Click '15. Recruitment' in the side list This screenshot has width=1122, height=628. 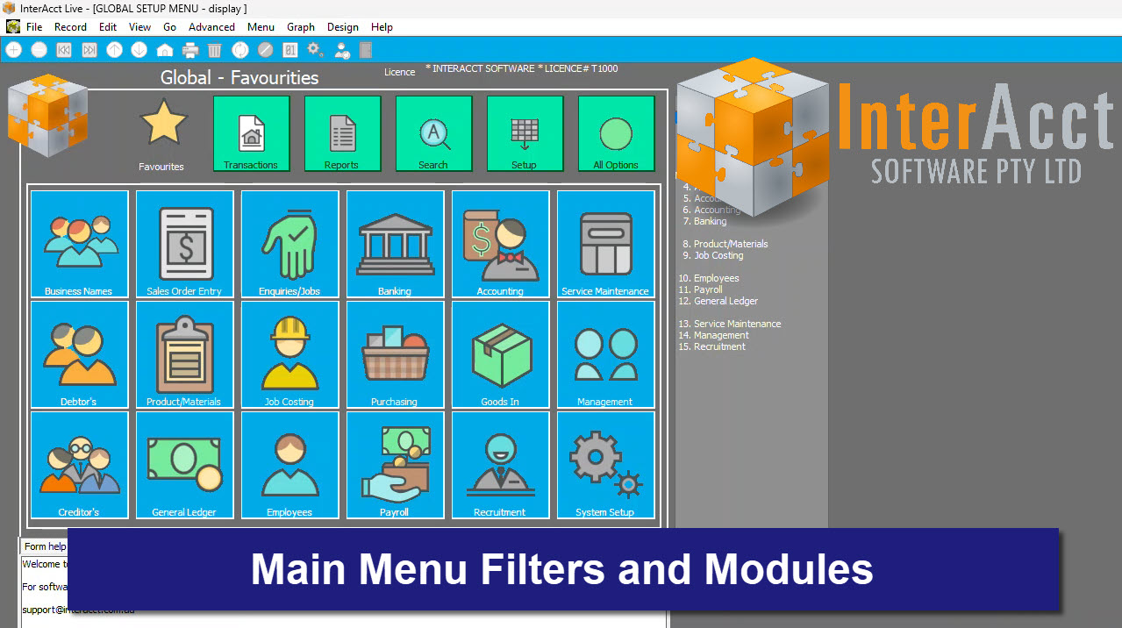712,346
